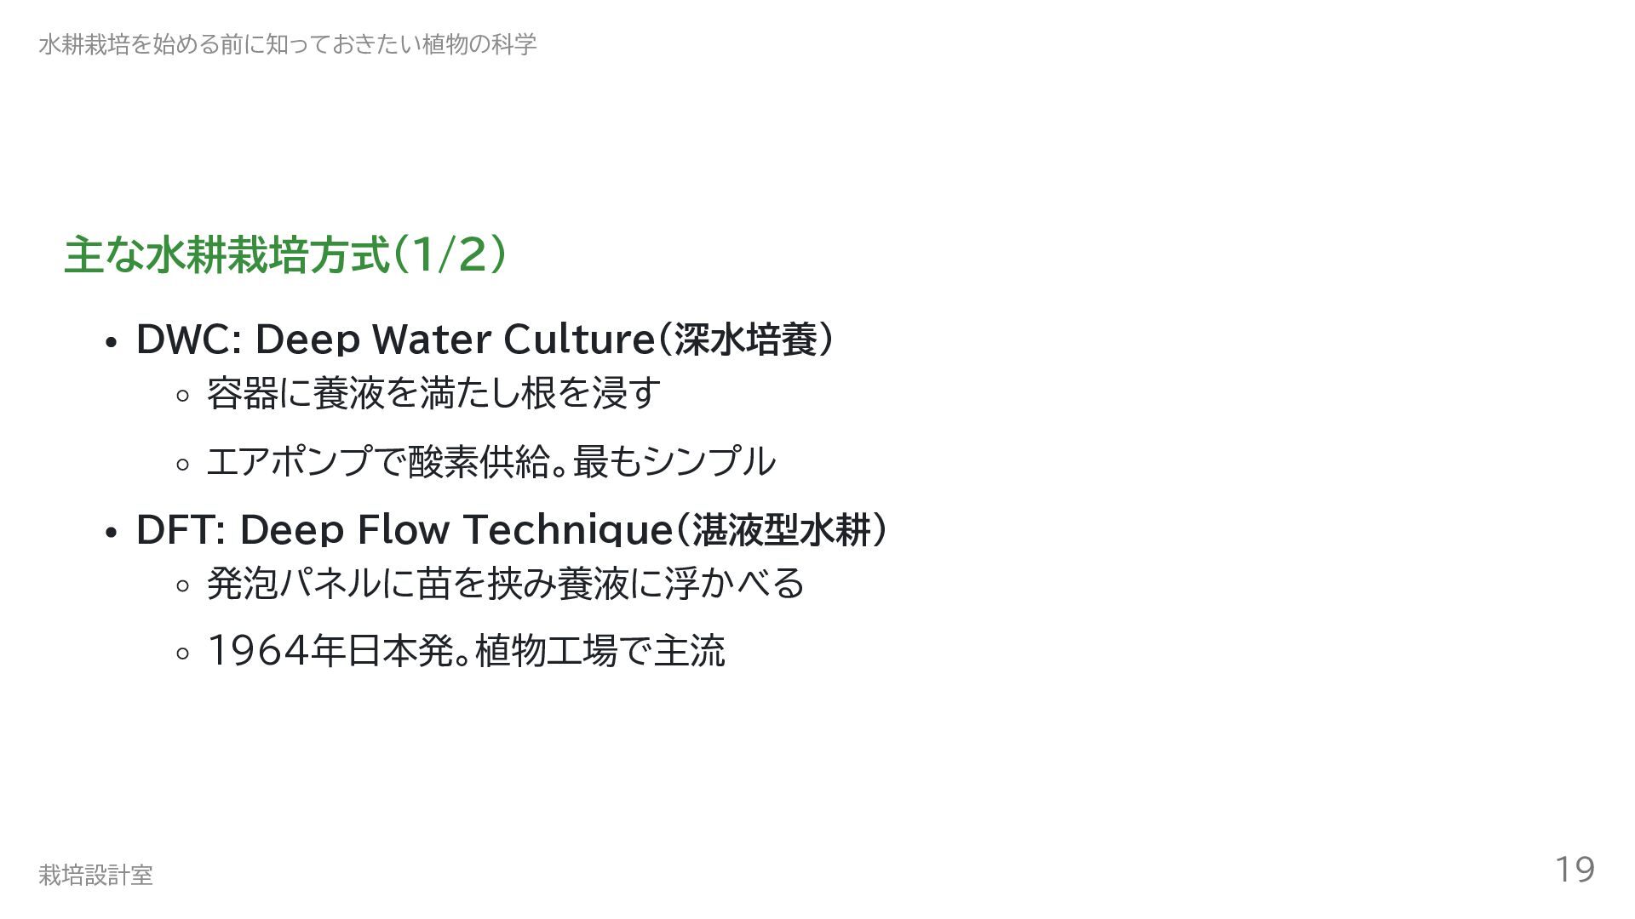Image resolution: width=1635 pixels, height=919 pixels.
Task: Click the DFT: Deep Flow Technique heading
Action: 513,529
